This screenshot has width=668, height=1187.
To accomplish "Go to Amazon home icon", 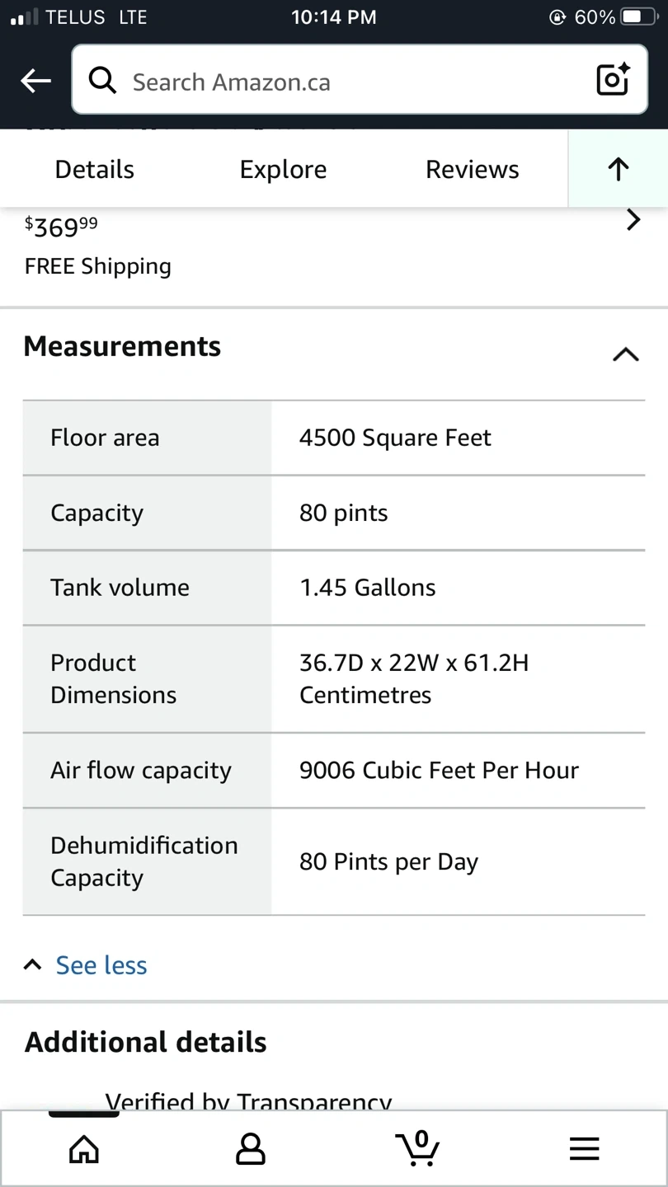I will coord(84,1148).
